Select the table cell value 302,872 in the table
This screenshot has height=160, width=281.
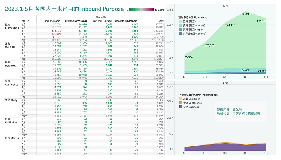click(56, 37)
